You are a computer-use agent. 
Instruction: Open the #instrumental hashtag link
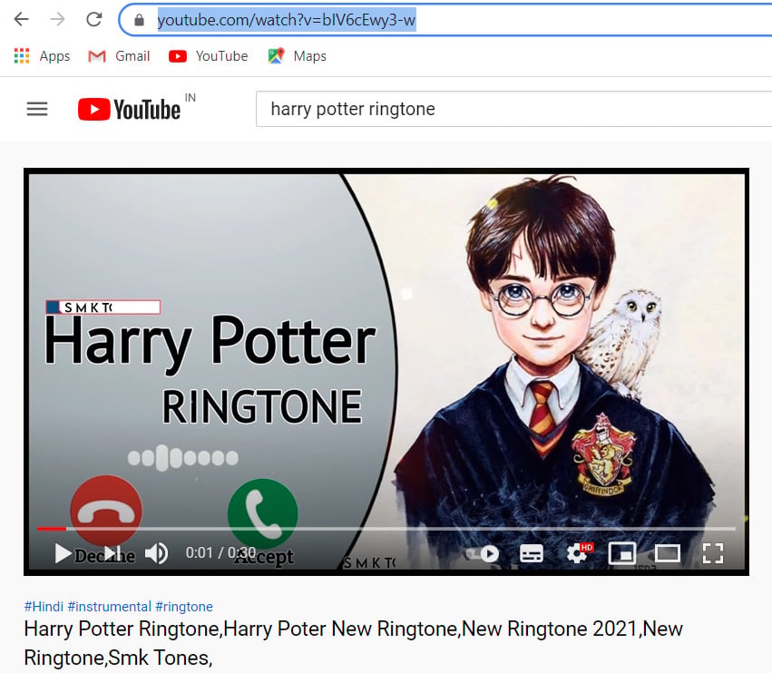(x=109, y=607)
